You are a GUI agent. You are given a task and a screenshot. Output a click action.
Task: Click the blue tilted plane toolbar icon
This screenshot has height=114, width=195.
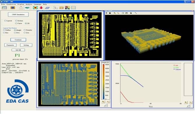click(47, 8)
